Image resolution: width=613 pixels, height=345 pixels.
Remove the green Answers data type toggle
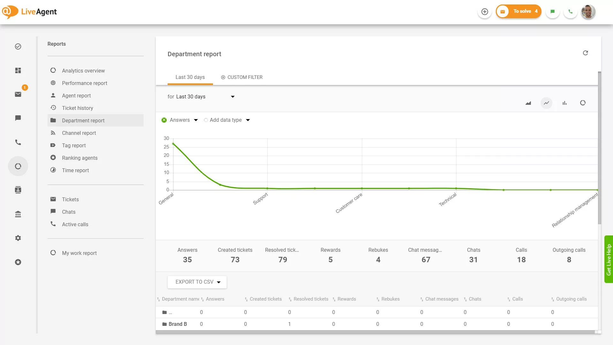(x=164, y=120)
